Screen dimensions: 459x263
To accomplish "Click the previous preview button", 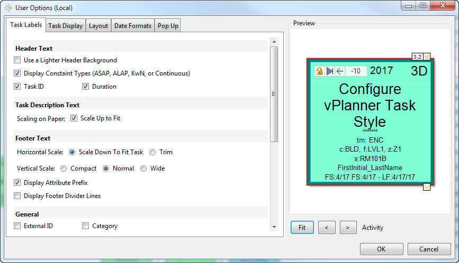I will (327, 228).
